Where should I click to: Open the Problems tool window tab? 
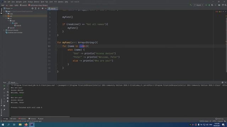click(x=22, y=119)
